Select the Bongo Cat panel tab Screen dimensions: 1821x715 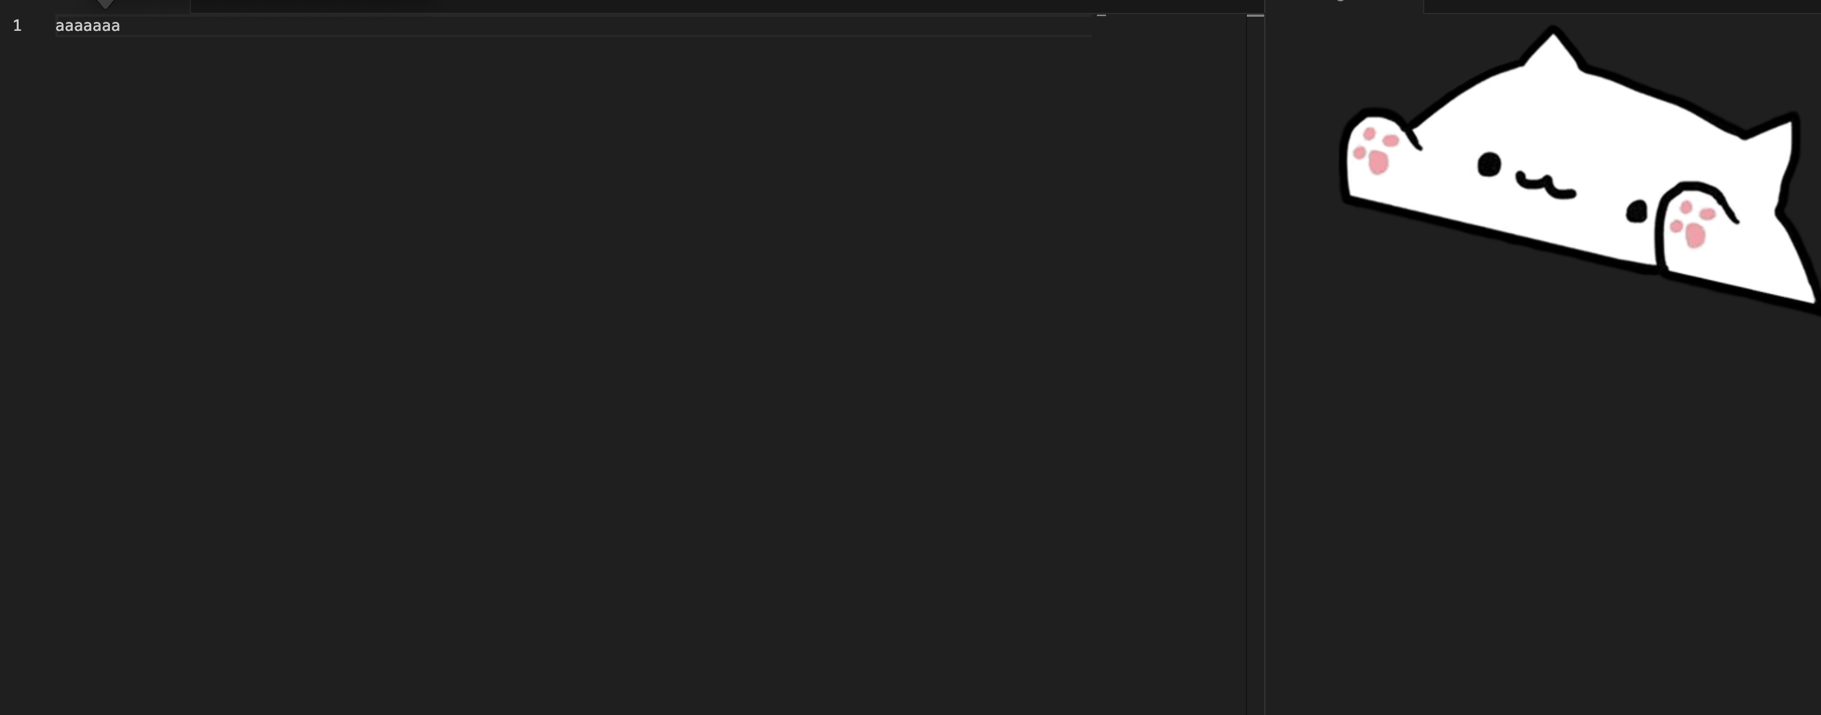1344,6
